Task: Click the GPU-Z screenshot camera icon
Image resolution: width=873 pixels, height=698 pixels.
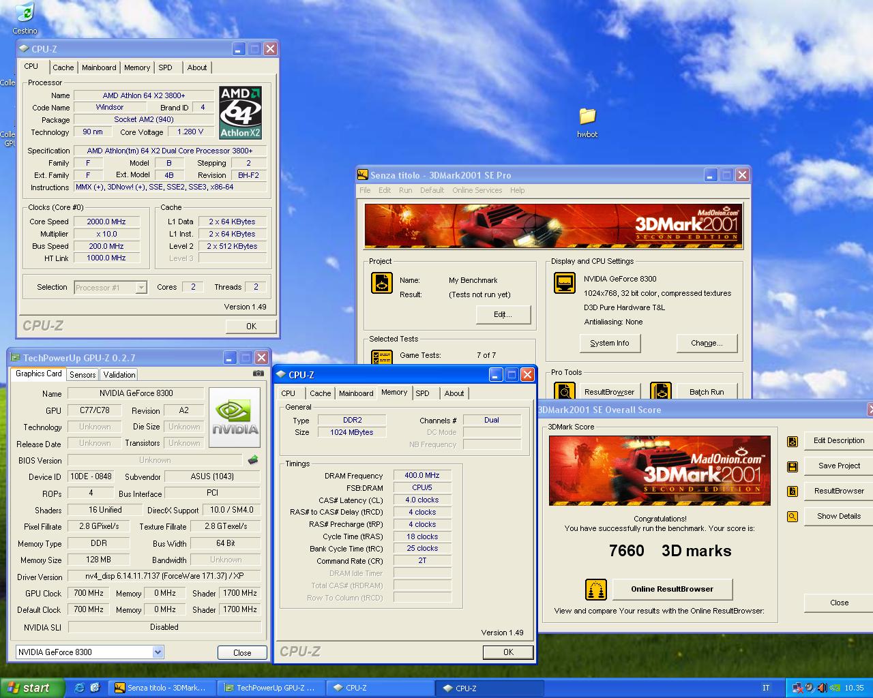Action: 258,374
